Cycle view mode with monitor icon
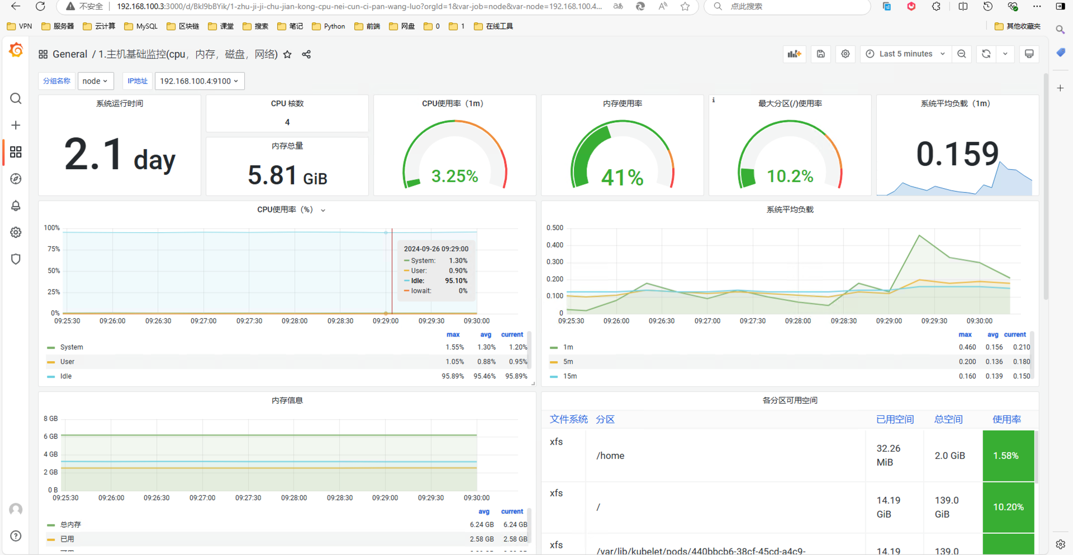The height and width of the screenshot is (555, 1073). point(1029,54)
